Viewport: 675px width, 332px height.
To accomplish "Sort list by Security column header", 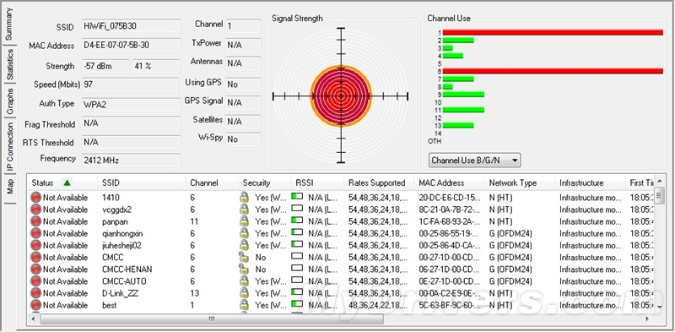I will click(265, 182).
